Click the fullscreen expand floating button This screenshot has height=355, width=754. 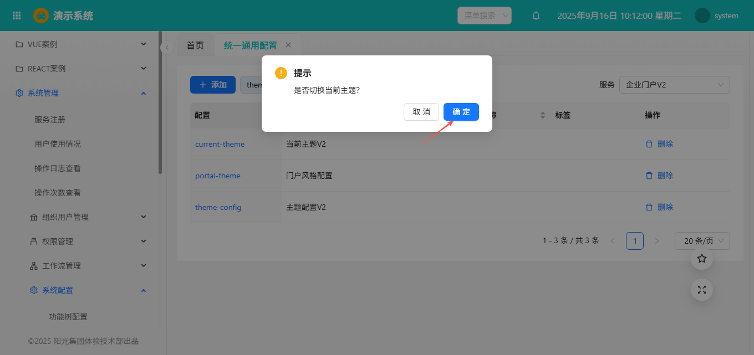701,290
